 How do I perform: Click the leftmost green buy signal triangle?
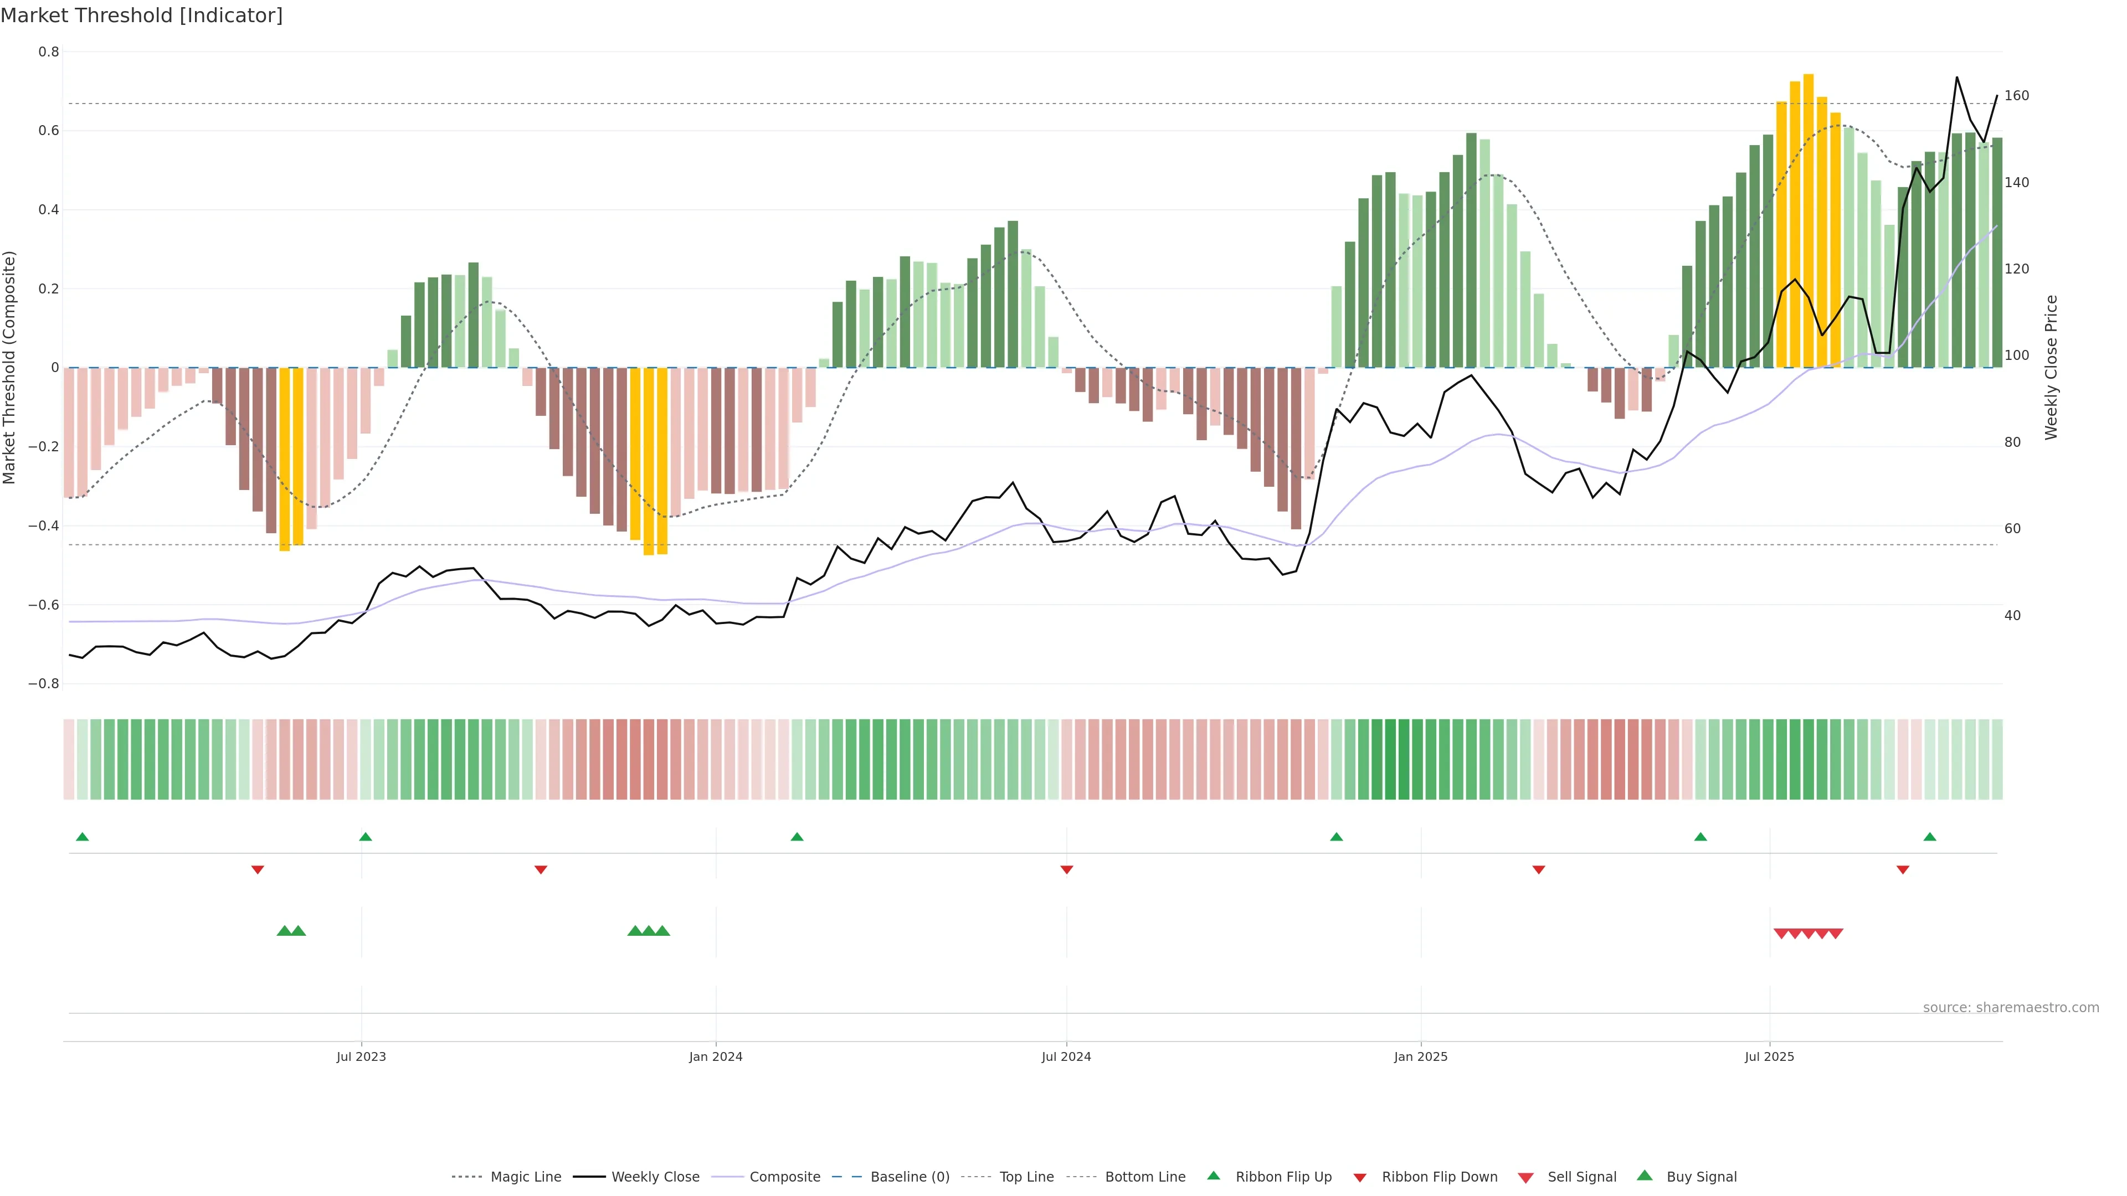[x=284, y=931]
